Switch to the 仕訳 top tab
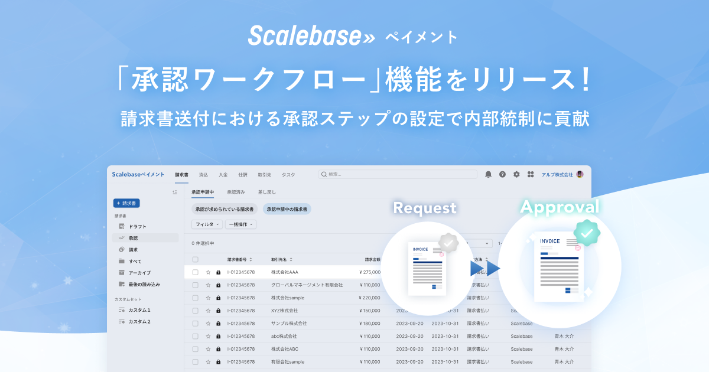 243,175
